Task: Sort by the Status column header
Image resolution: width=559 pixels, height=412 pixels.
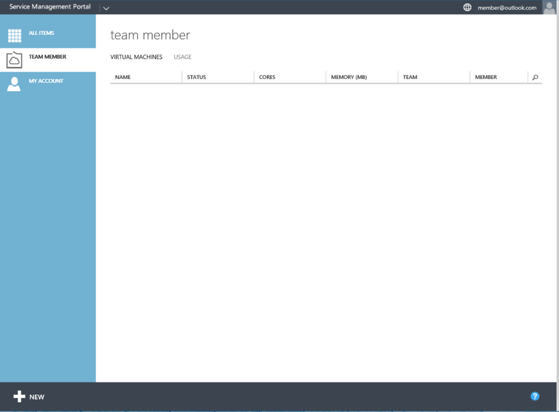Action: pyautogui.click(x=197, y=77)
